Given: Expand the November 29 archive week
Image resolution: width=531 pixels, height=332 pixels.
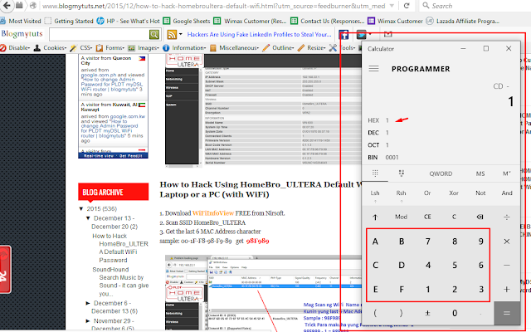Looking at the screenshot, I should point(88,321).
